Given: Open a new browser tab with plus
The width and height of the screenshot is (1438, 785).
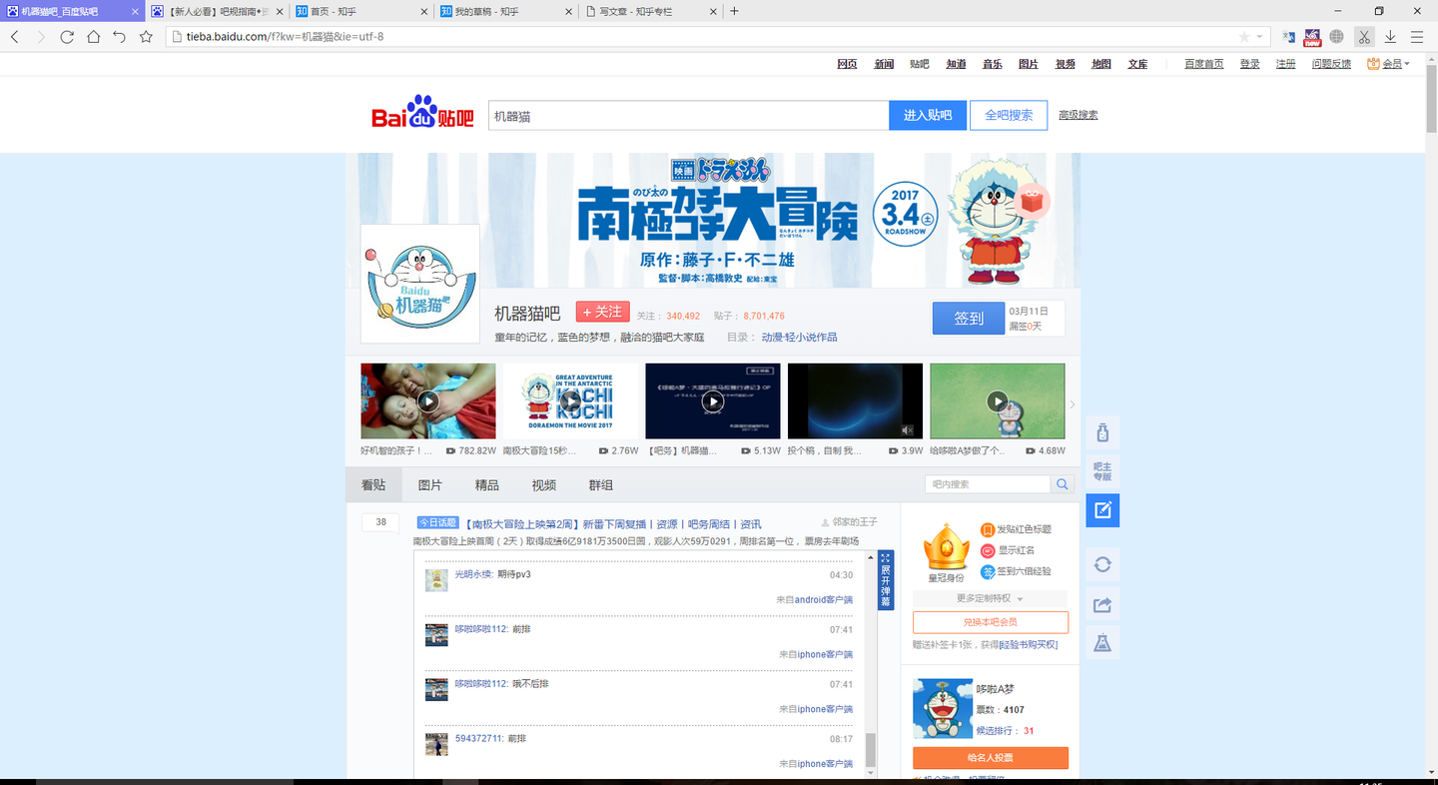Looking at the screenshot, I should pyautogui.click(x=735, y=11).
